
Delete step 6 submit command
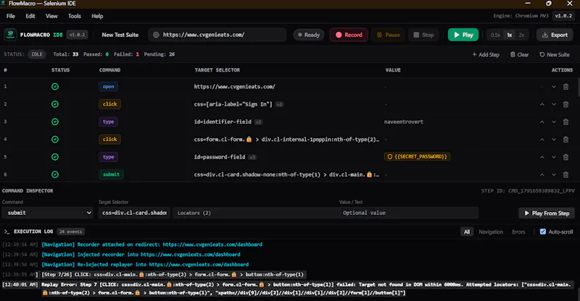point(565,174)
